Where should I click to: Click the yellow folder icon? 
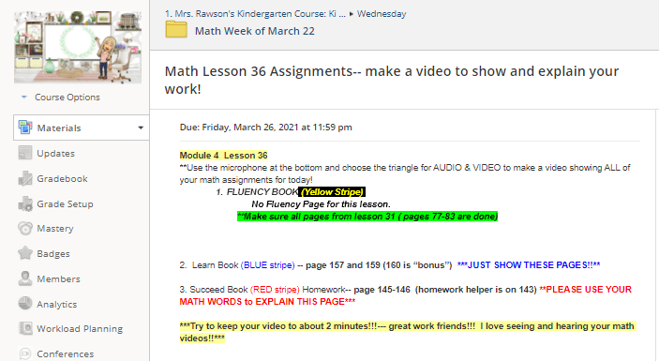(x=176, y=30)
